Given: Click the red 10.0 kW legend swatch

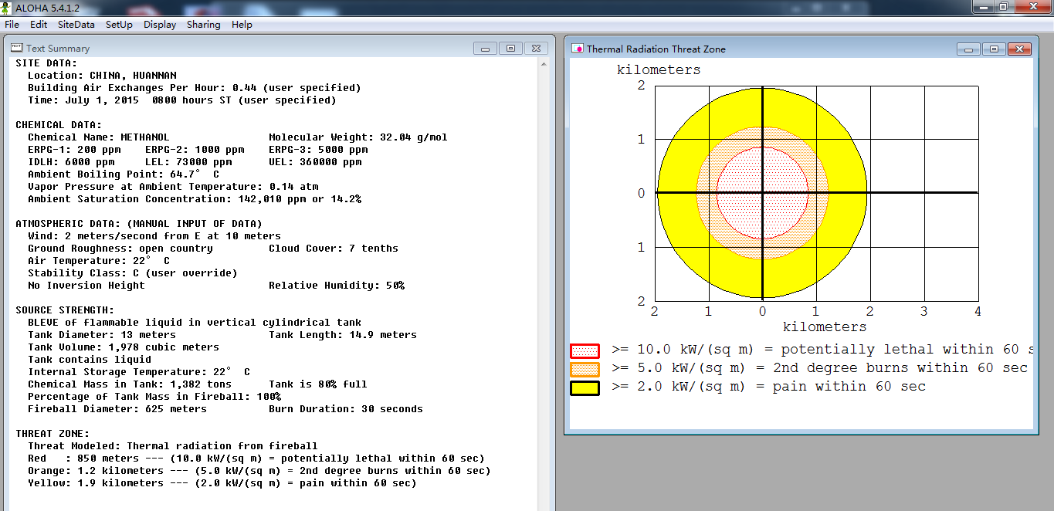Looking at the screenshot, I should pos(585,350).
